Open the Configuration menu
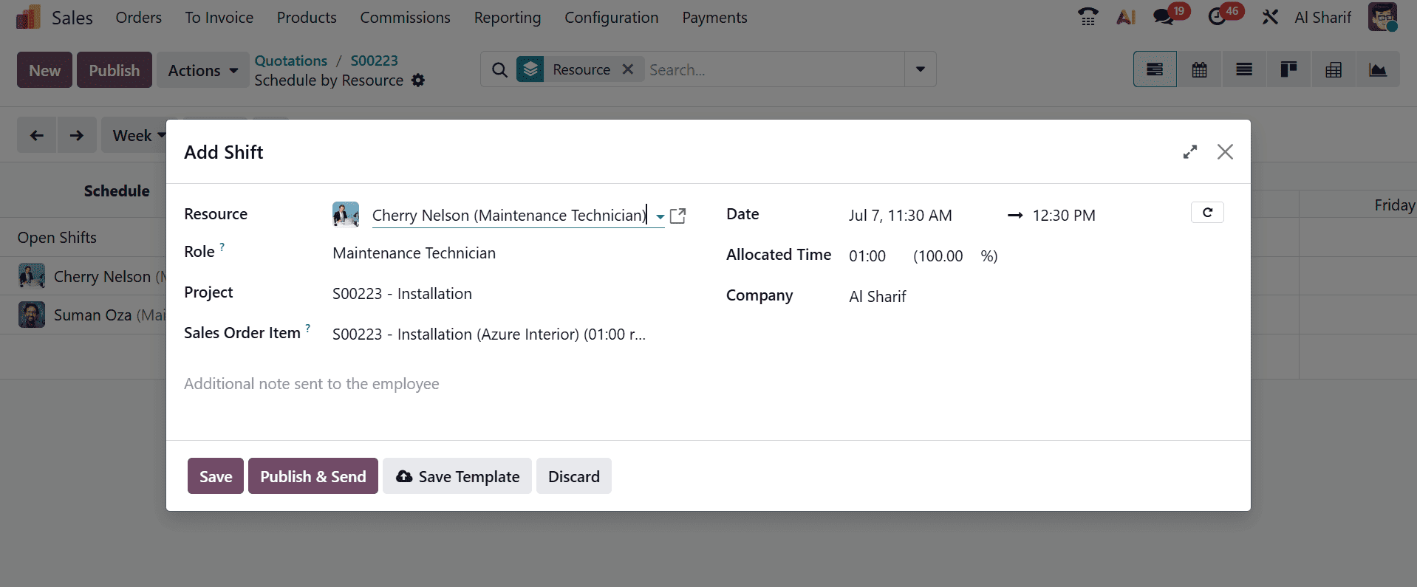Image resolution: width=1417 pixels, height=587 pixels. tap(611, 17)
